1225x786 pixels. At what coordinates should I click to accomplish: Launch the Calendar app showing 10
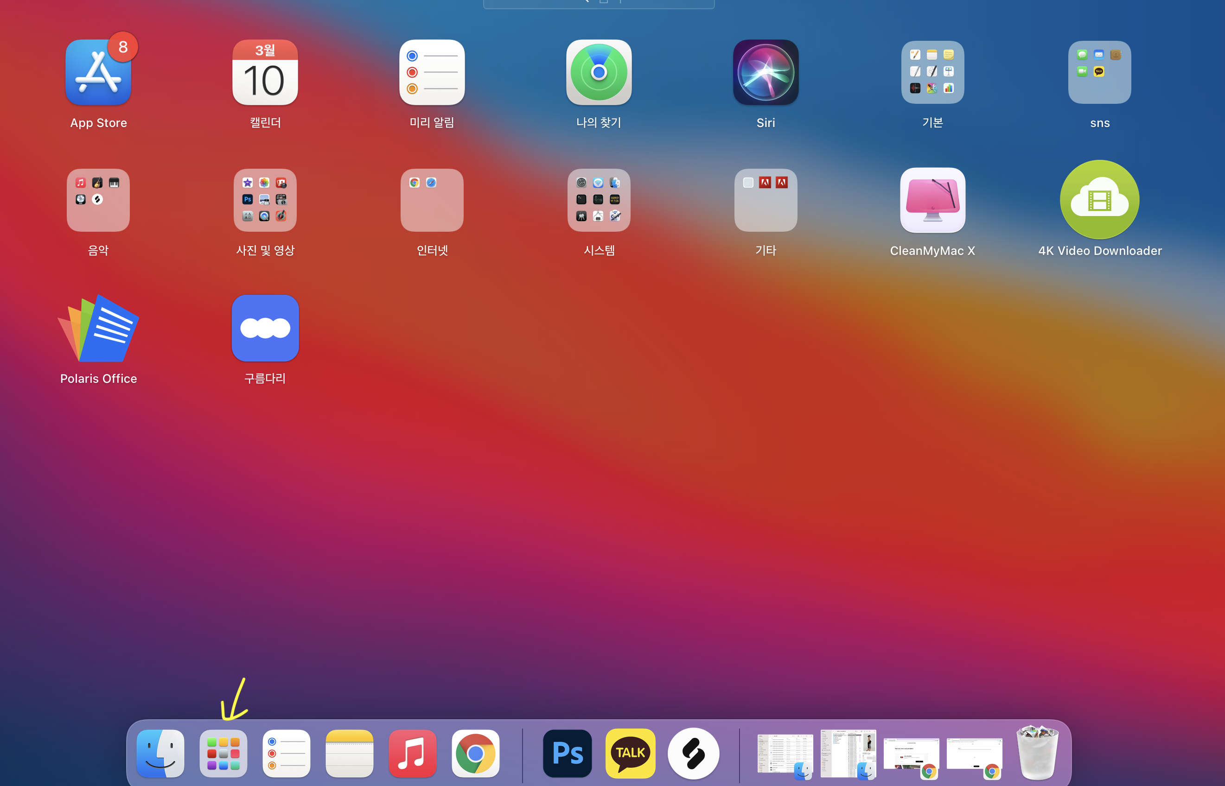pyautogui.click(x=265, y=73)
